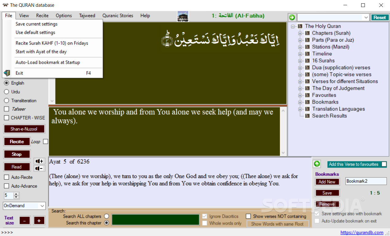The image size is (390, 236).
Task: Select the English translation radio button
Action: click(6, 83)
